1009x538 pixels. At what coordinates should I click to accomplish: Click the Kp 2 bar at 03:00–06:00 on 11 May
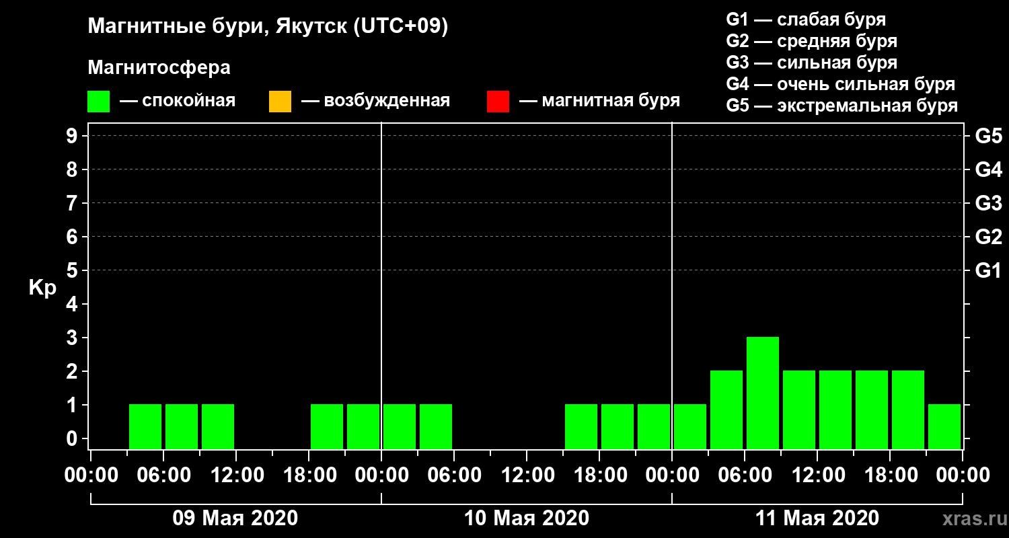coord(726,410)
